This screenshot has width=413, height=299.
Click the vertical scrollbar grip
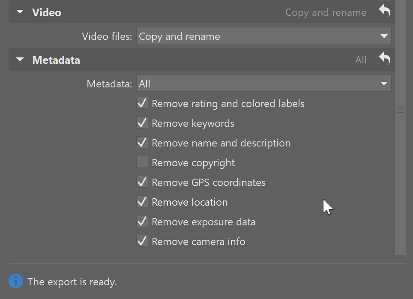tap(400, 111)
